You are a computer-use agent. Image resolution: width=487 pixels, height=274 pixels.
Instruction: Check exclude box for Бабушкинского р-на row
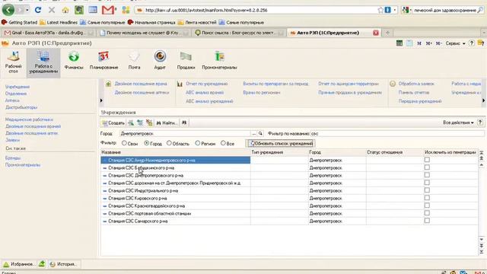point(427,167)
